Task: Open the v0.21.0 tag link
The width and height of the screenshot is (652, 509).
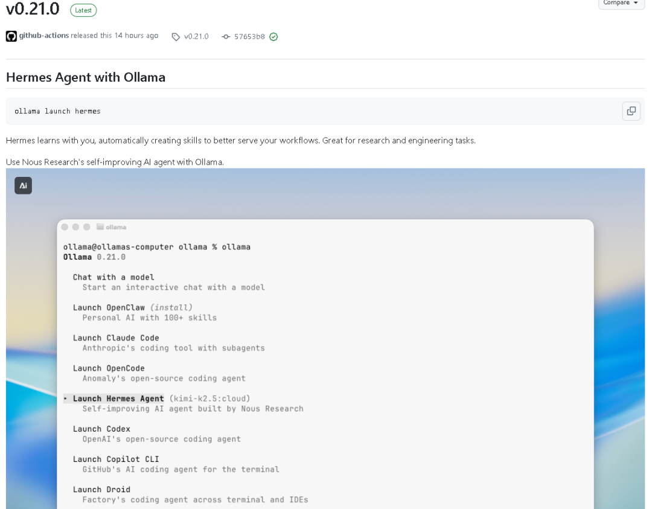Action: click(x=196, y=37)
